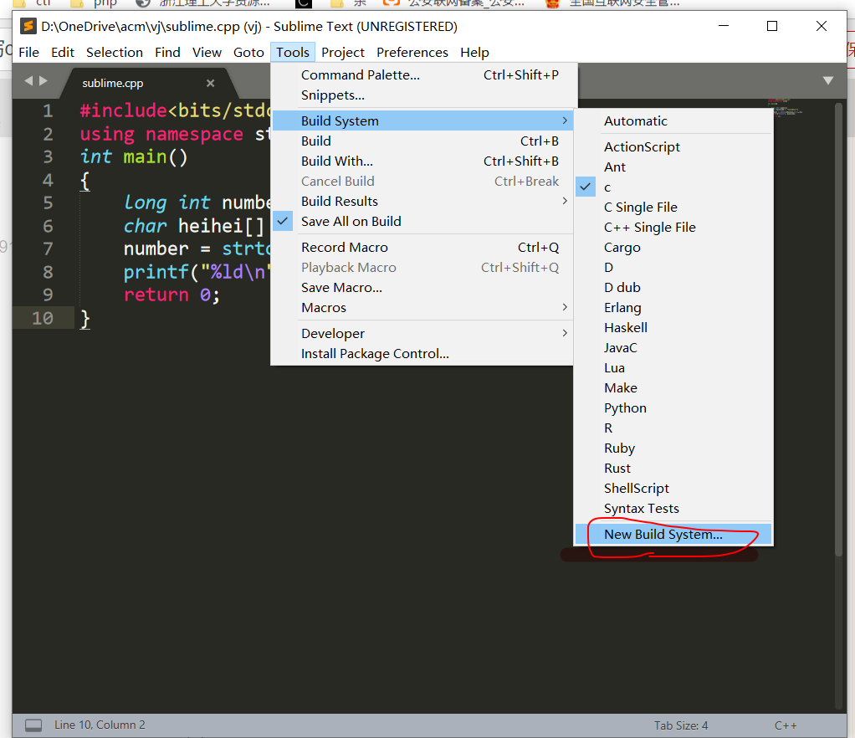Open the C++ syntax selector

tap(786, 725)
